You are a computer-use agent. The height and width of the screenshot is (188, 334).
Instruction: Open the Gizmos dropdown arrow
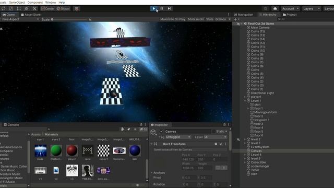point(230,19)
